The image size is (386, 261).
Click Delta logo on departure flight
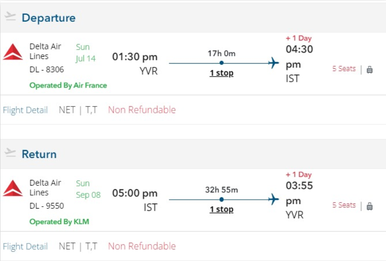click(13, 52)
